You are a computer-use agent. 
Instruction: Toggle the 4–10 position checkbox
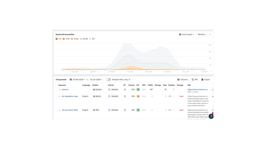(x=64, y=39)
